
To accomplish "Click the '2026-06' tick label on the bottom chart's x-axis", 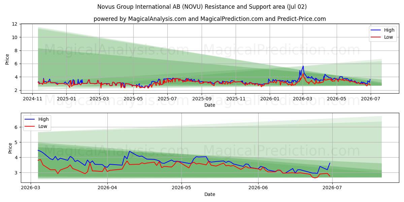I will [258, 188].
